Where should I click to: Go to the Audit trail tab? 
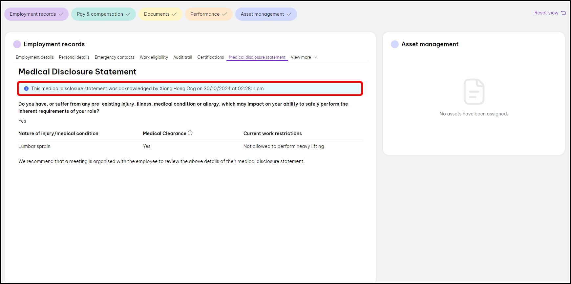pyautogui.click(x=182, y=57)
